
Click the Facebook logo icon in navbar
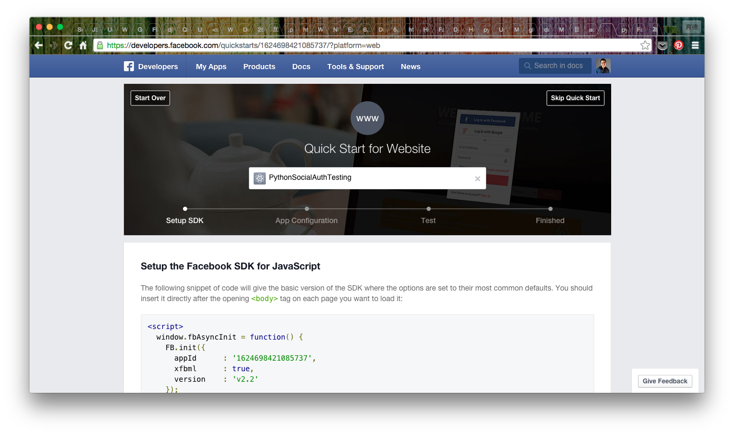[129, 66]
